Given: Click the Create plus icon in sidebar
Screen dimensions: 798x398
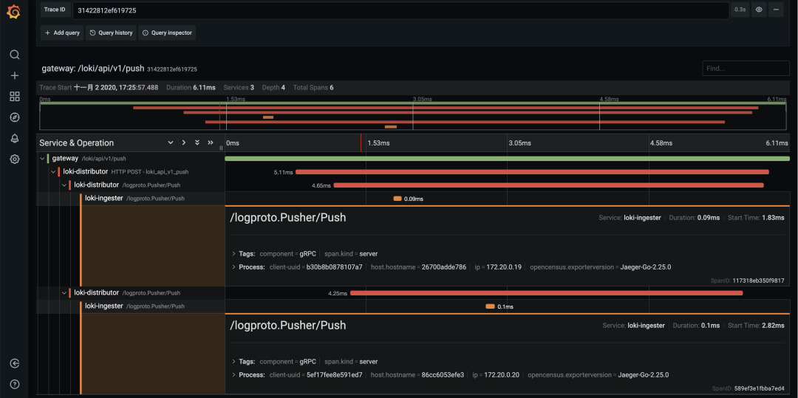Looking at the screenshot, I should 15,75.
